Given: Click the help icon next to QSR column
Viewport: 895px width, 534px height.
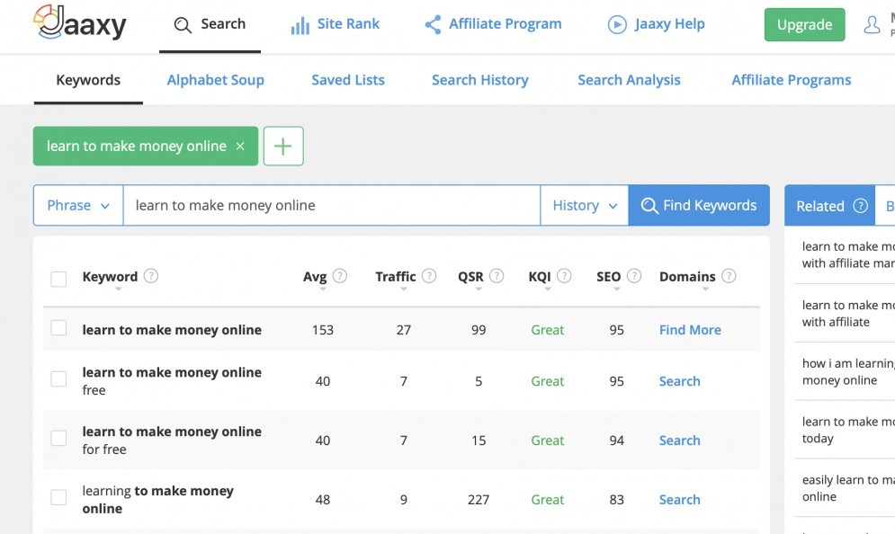Looking at the screenshot, I should point(497,276).
